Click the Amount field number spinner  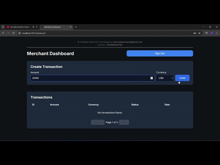coord(152,78)
